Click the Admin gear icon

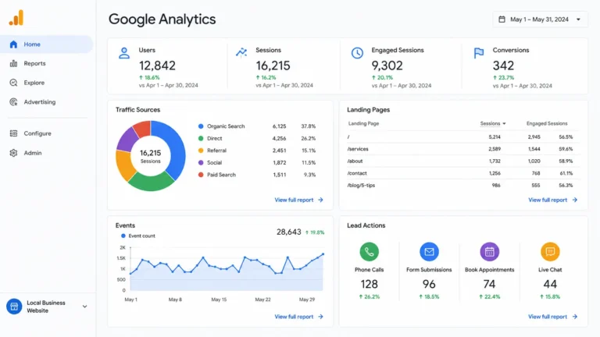13,153
